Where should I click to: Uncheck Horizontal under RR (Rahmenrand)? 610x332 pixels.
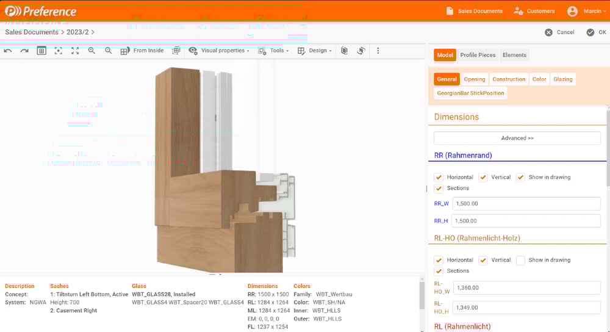click(439, 177)
